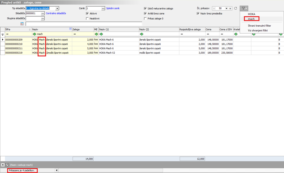The width and height of the screenshot is (284, 173).
Task: Open the Skladišče lookup ellipsis button
Action: click(x=42, y=13)
